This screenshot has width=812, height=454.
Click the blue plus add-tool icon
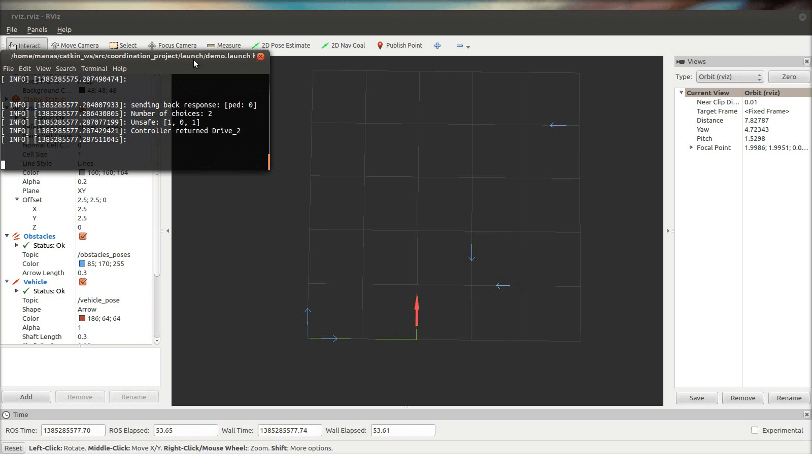[x=437, y=46]
